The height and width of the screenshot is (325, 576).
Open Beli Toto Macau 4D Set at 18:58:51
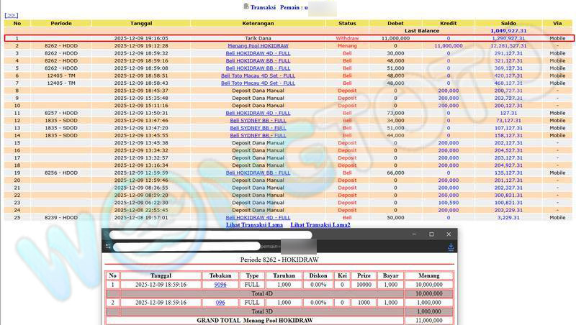pyautogui.click(x=258, y=75)
